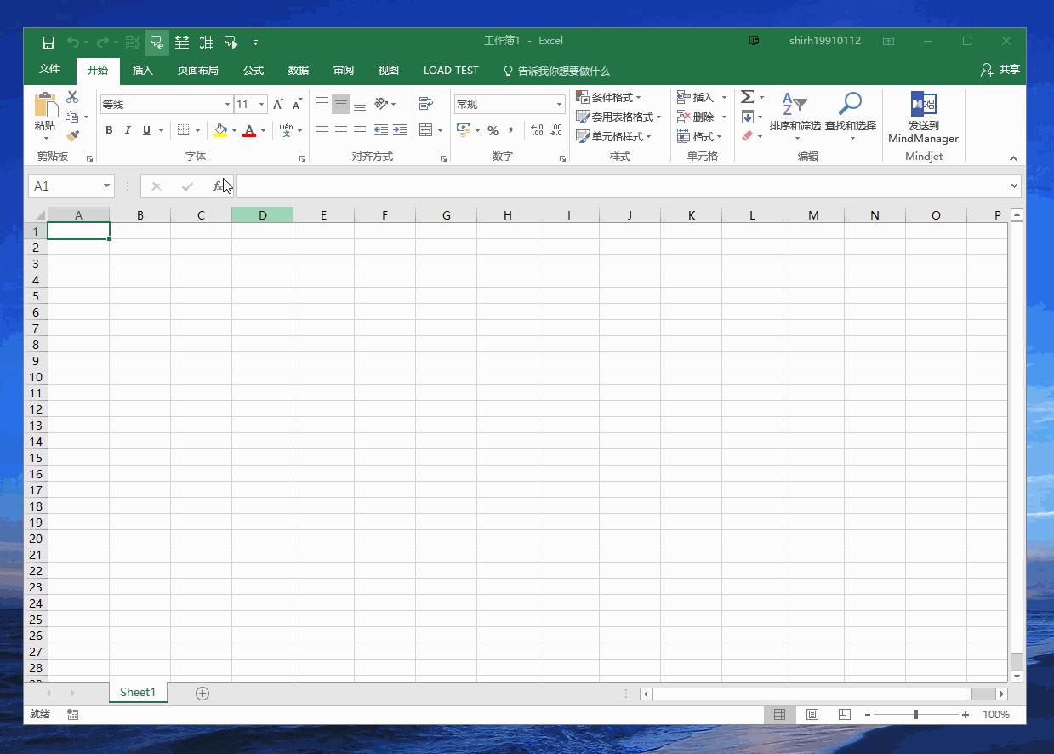Open Format as Table (套用表格格式) menu
The image size is (1054, 754).
618,117
